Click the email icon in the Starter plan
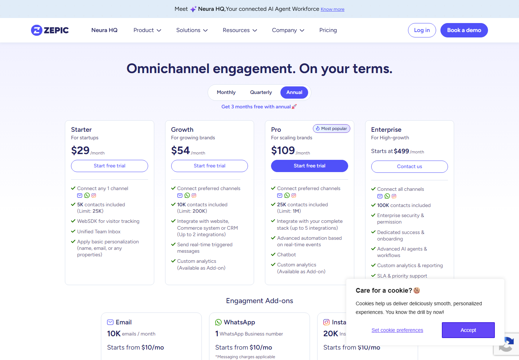This screenshot has height=360, width=519. click(x=80, y=195)
